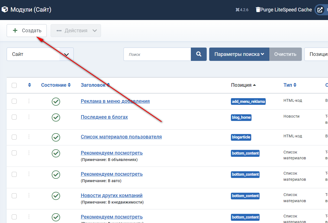Check the select-all checkbox in table header
Image resolution: width=328 pixels, height=223 pixels.
[x=14, y=85]
